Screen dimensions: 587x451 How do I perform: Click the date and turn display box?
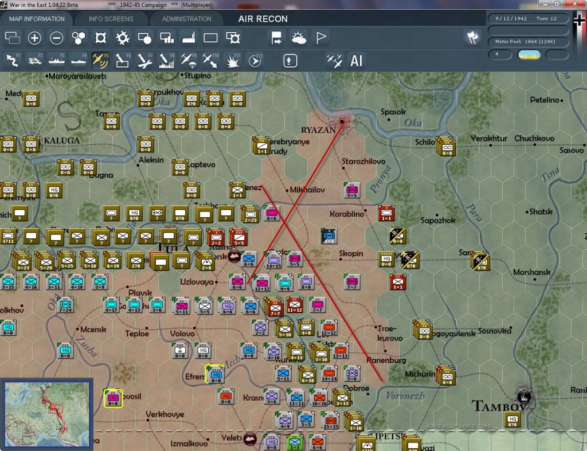click(528, 18)
